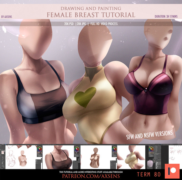Click color wheel in sports bra thumbnail
182x180 pixels.
point(77,149)
